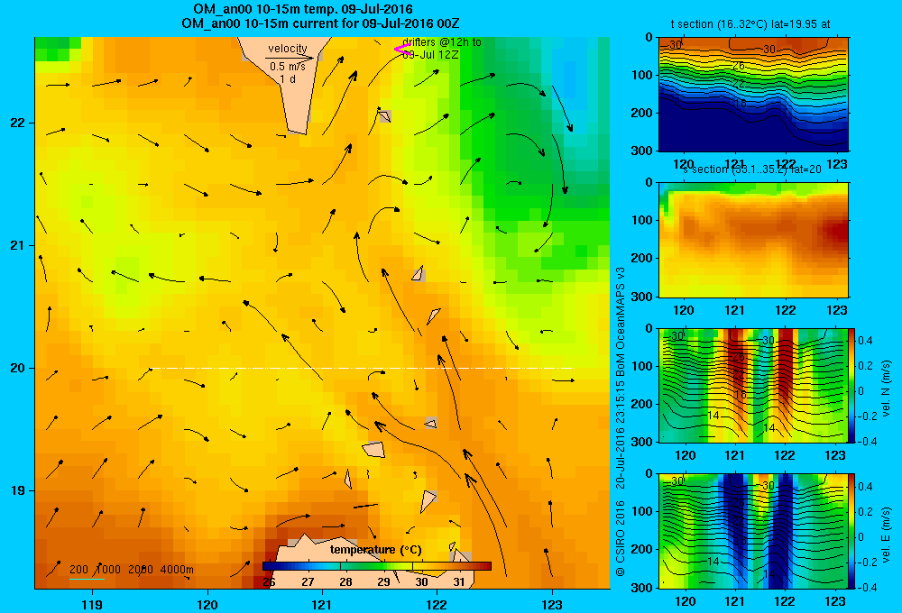Select the "drifters @12h to" label
Screen dimensions: 902x613
(x=442, y=42)
